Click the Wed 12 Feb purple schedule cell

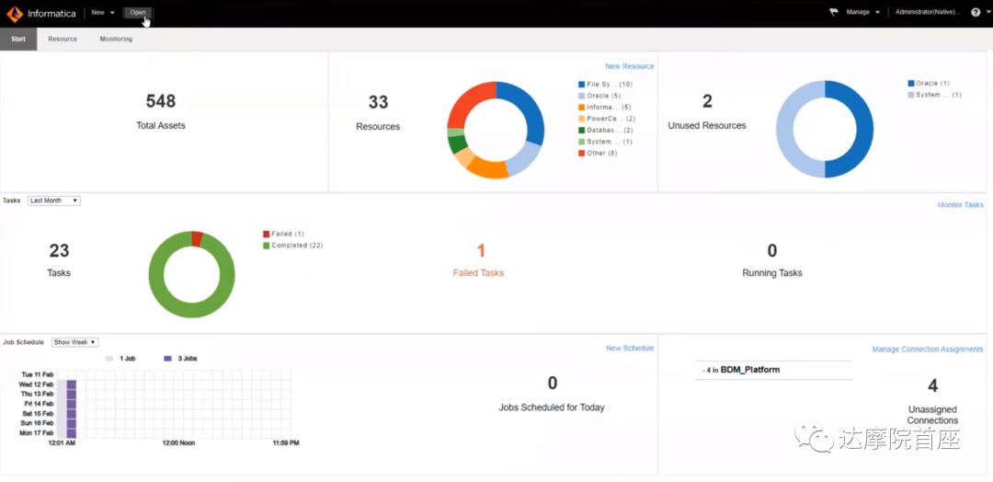(x=71, y=384)
